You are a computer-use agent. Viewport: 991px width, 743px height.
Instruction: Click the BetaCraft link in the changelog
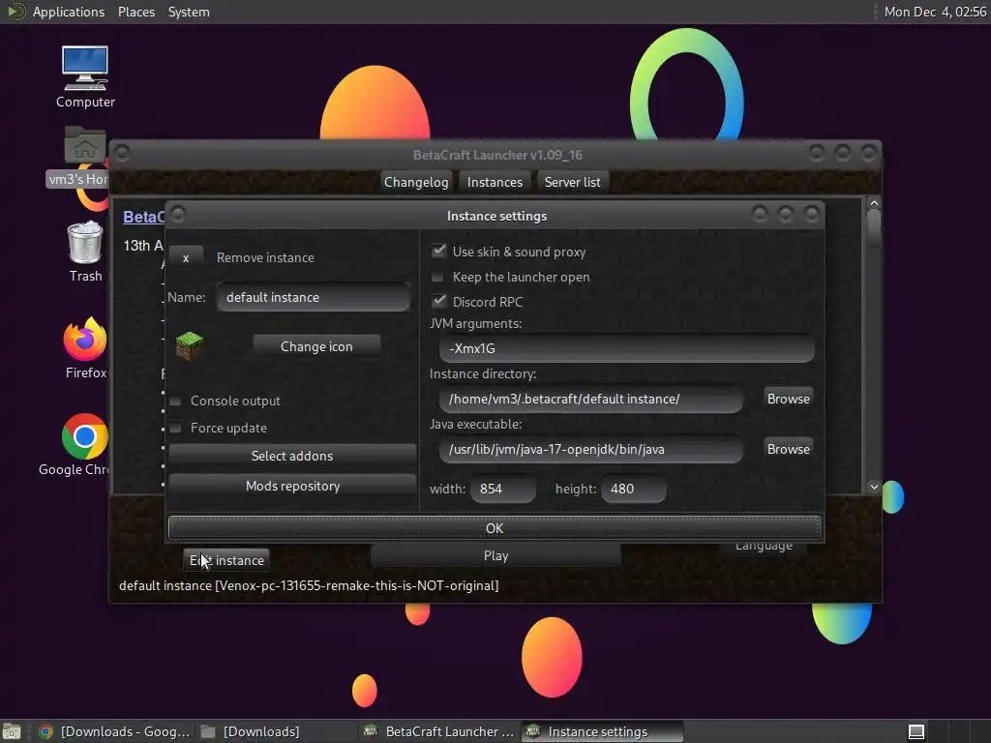144,217
